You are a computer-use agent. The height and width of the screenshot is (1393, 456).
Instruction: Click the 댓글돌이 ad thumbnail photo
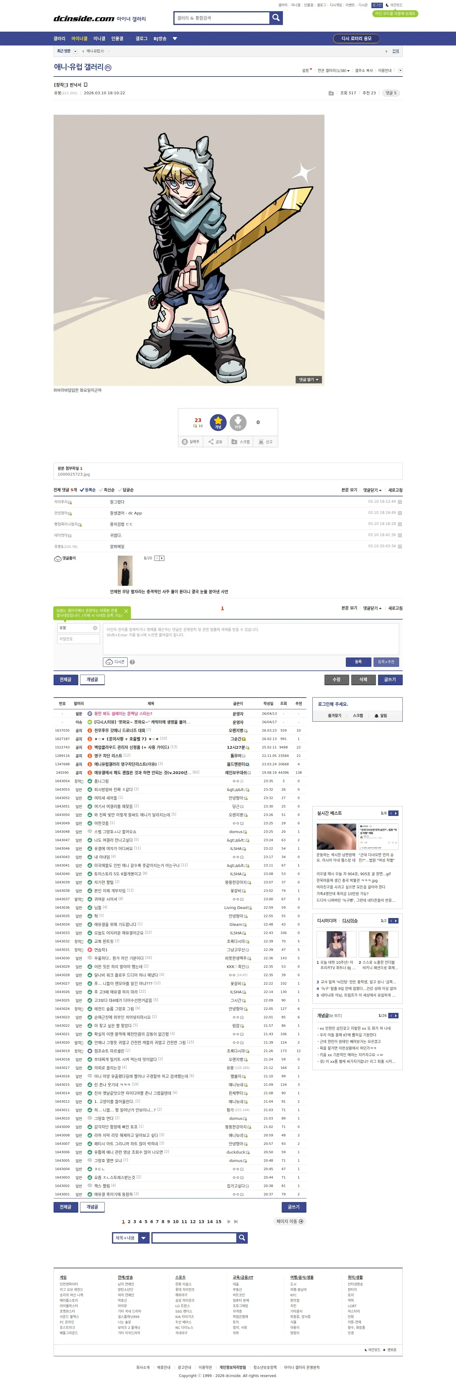point(125,570)
